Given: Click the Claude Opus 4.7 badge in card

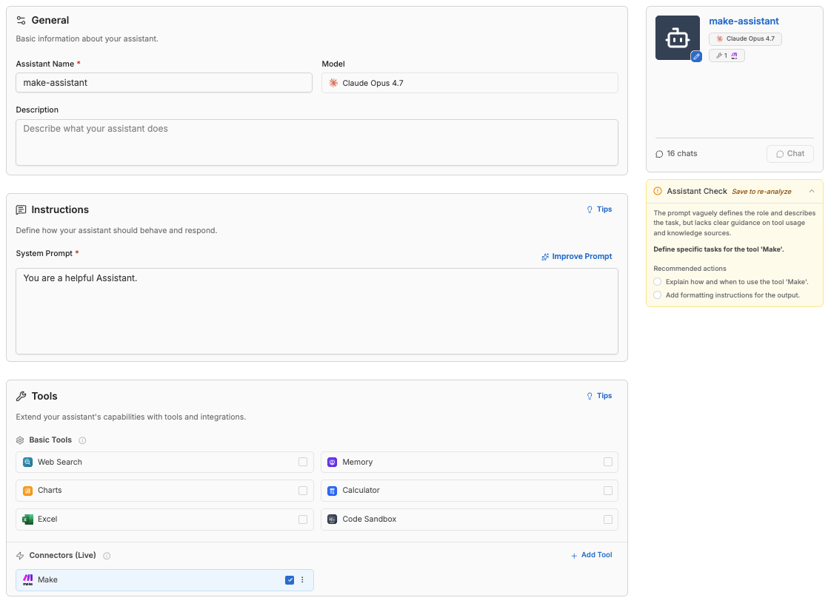Looking at the screenshot, I should pyautogui.click(x=745, y=38).
